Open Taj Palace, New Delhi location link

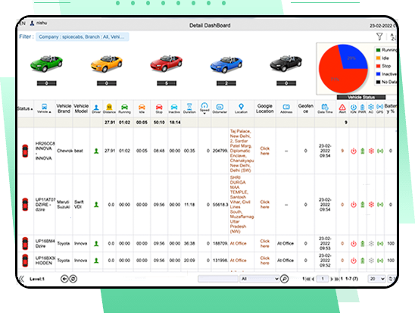[242, 151]
